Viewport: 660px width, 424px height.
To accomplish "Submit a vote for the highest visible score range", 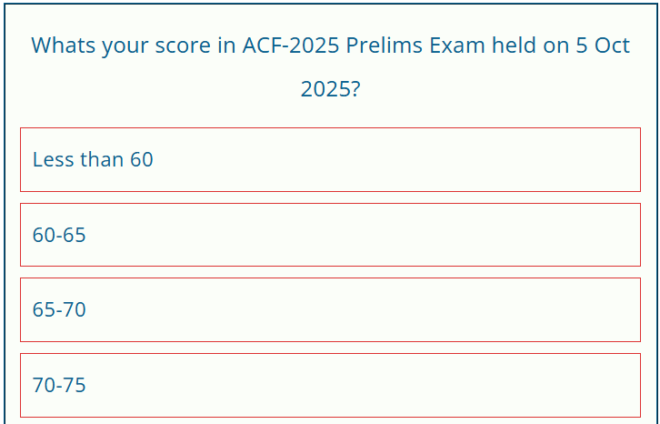I will click(x=330, y=385).
